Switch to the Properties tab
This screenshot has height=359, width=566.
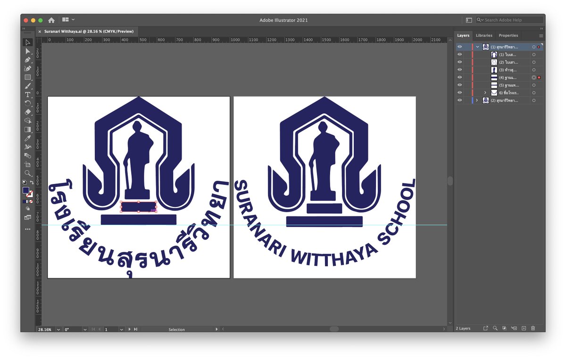coord(508,35)
